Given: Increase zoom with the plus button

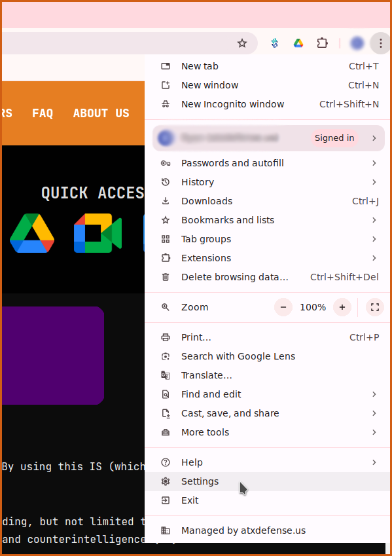Looking at the screenshot, I should [x=342, y=307].
